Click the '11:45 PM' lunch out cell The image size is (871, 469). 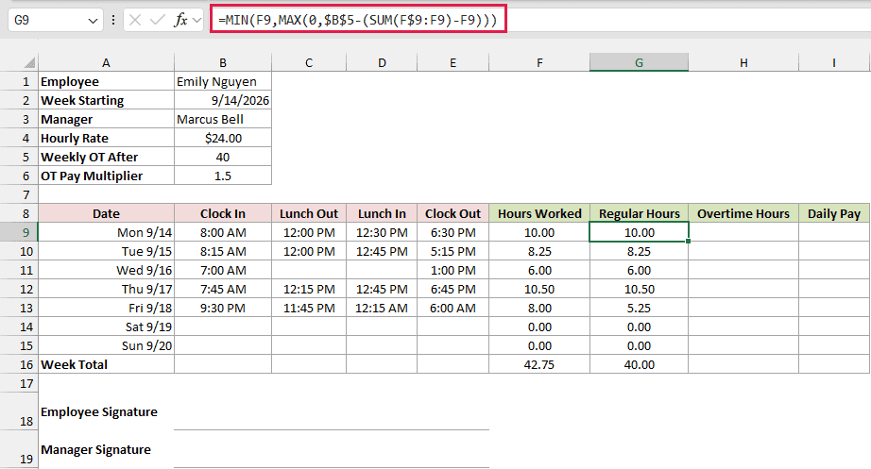pyautogui.click(x=309, y=308)
